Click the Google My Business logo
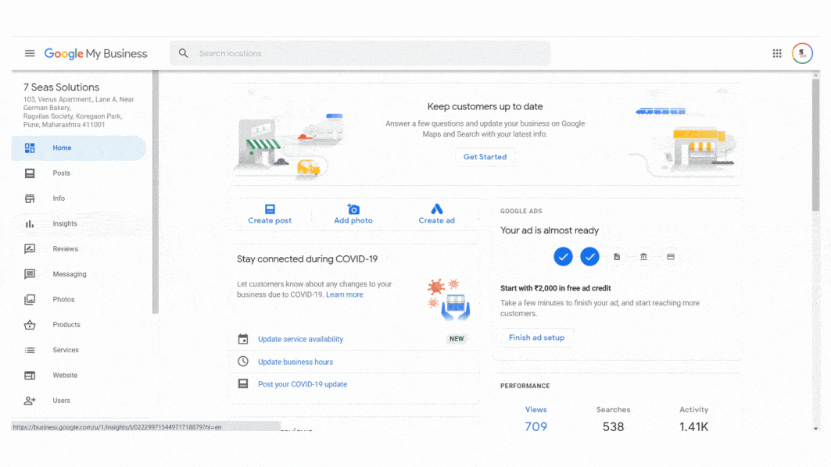The height and width of the screenshot is (467, 831). [96, 53]
